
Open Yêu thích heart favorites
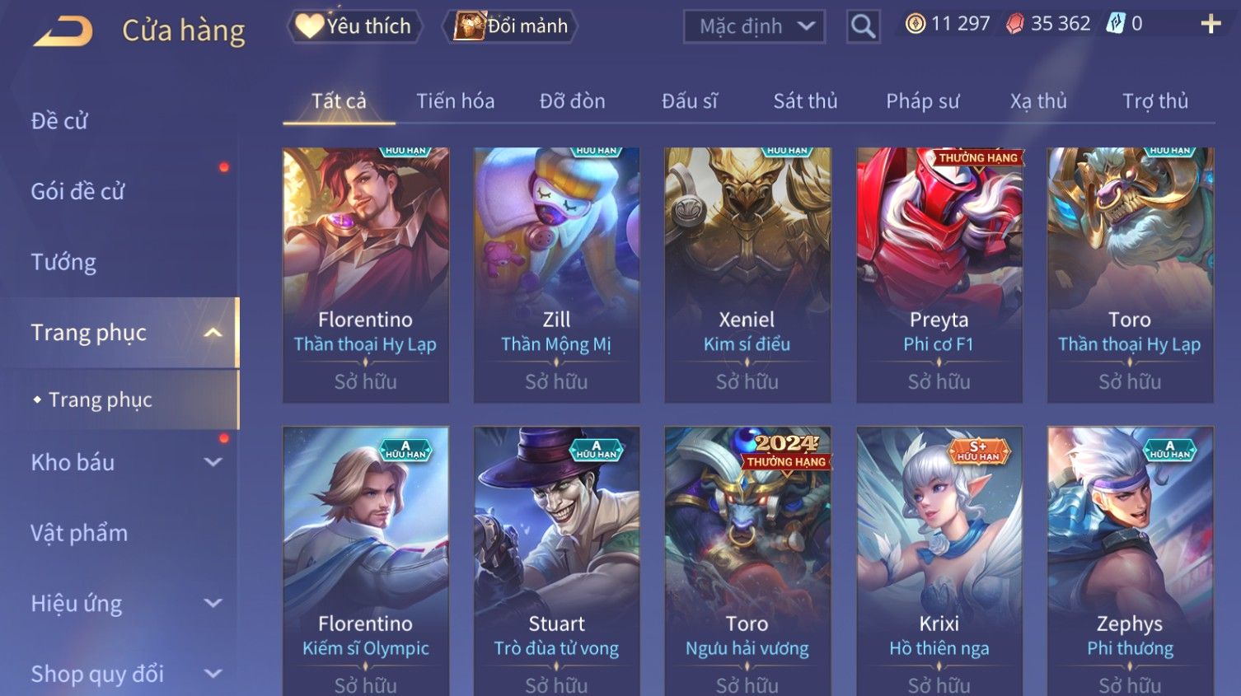310,26
